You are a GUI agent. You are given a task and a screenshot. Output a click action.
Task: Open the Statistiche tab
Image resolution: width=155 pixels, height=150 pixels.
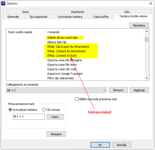coord(77,12)
